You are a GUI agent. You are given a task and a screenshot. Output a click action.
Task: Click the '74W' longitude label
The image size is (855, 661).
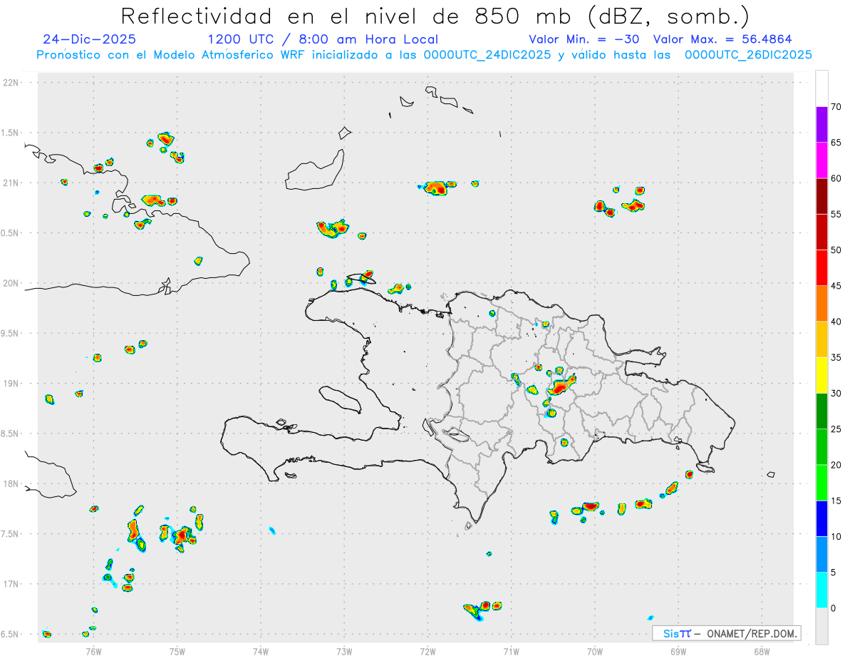click(261, 651)
